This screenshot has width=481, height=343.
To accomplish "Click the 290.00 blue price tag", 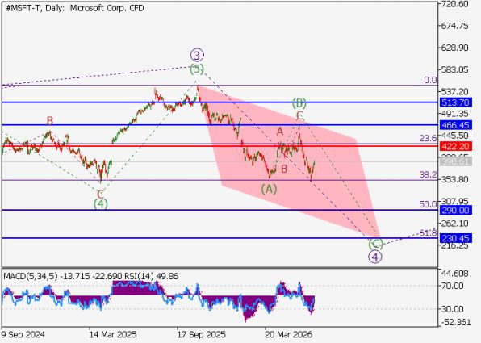I will pos(456,210).
